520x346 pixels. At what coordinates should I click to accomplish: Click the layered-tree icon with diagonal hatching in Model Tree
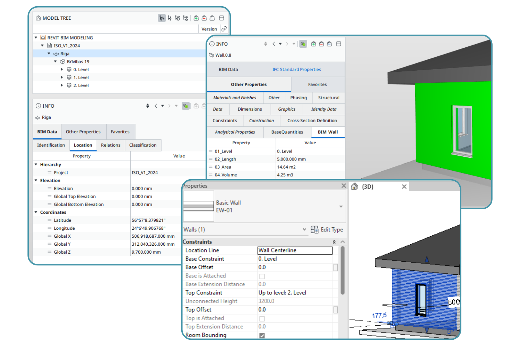[178, 18]
